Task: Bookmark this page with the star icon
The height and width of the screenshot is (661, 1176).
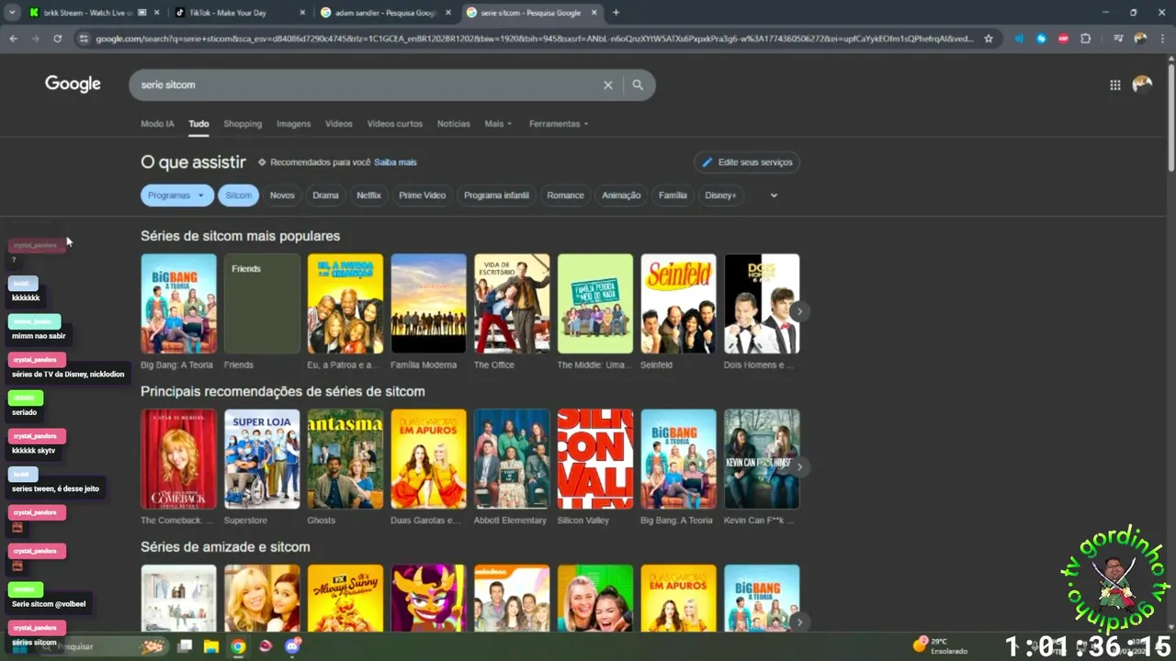Action: click(989, 39)
